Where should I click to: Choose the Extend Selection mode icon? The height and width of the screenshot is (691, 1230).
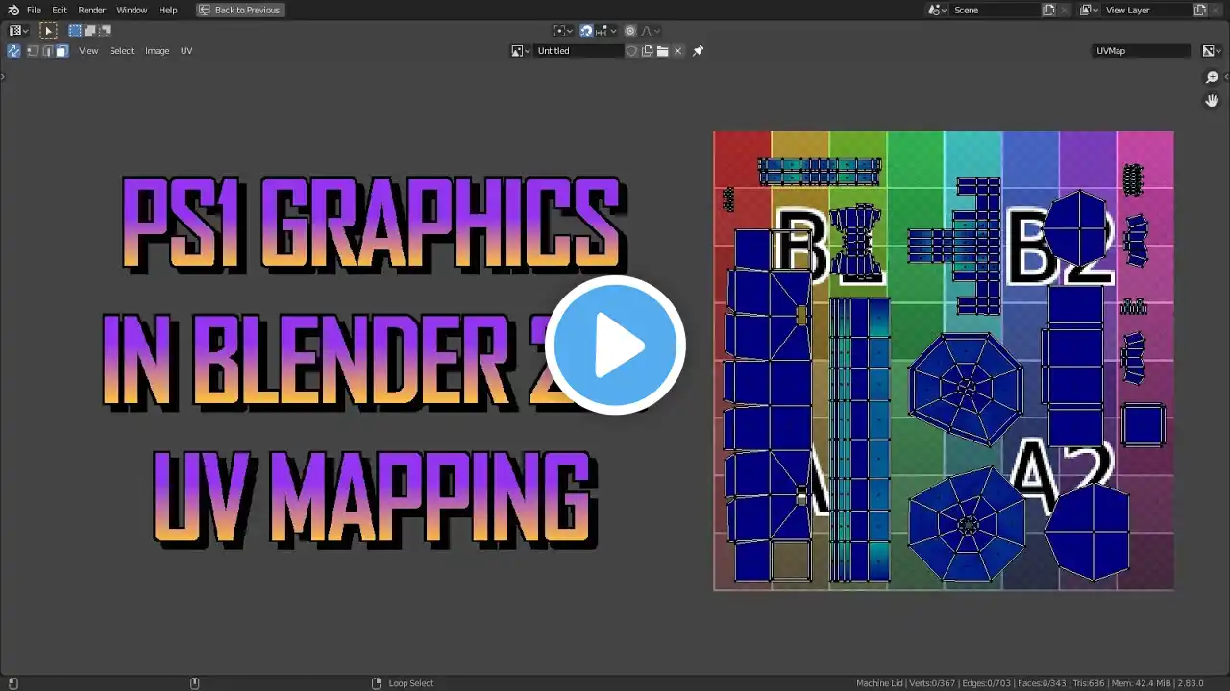[x=88, y=31]
